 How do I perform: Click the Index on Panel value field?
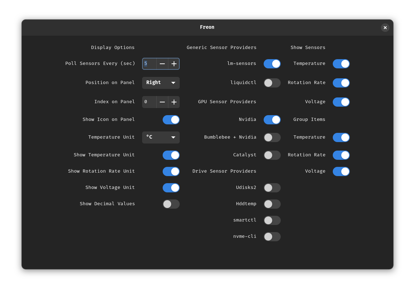pos(149,102)
